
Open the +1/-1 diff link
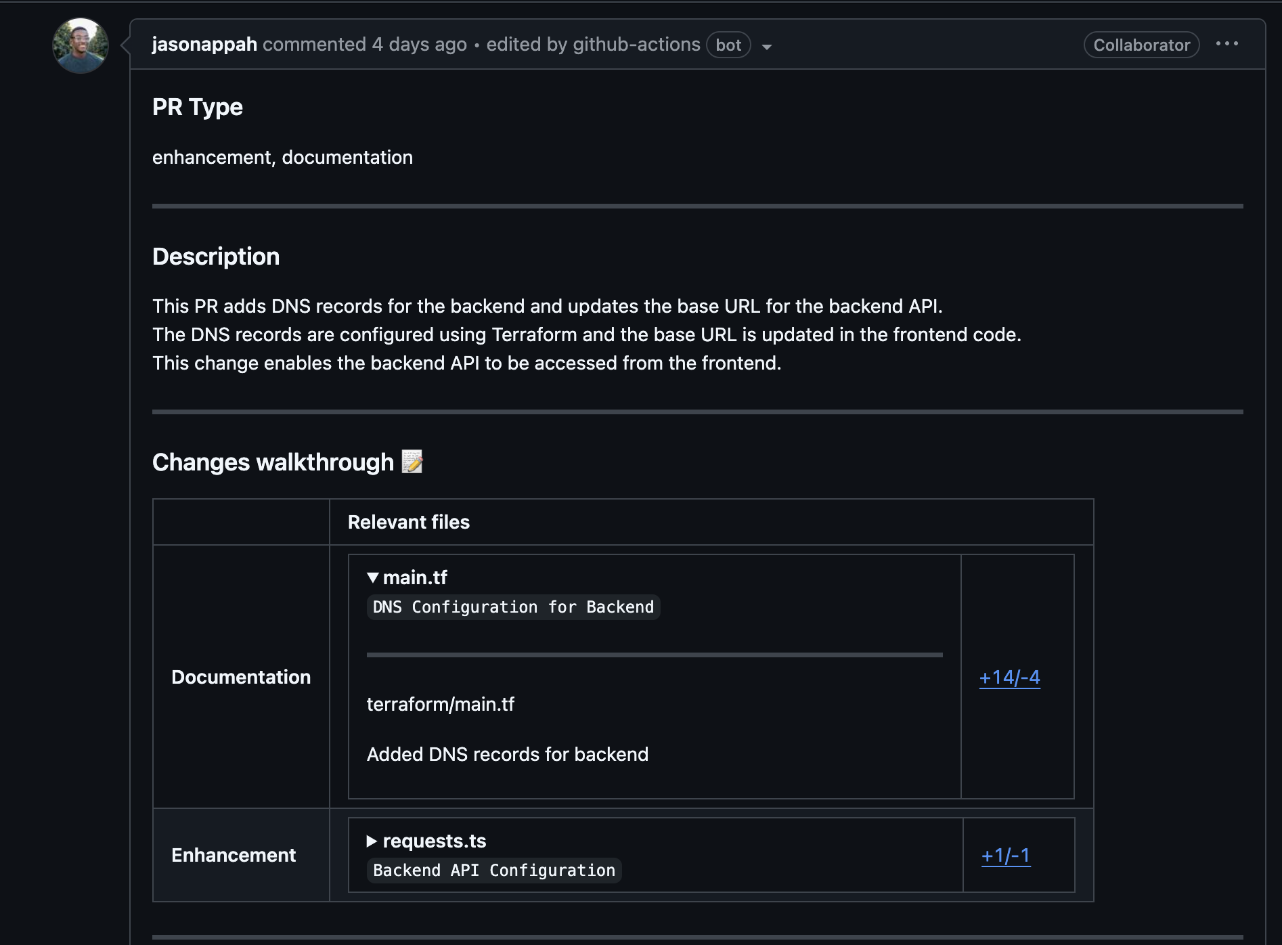pyautogui.click(x=1006, y=855)
